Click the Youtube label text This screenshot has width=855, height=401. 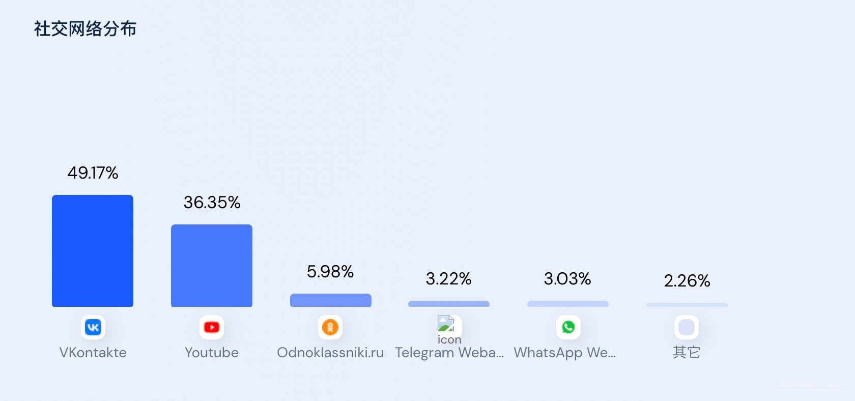[212, 353]
